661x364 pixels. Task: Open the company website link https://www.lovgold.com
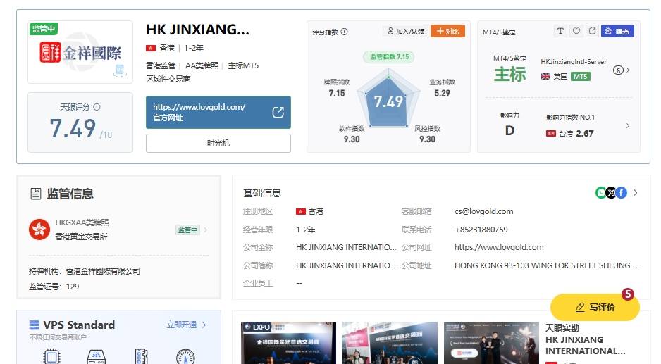(x=499, y=247)
